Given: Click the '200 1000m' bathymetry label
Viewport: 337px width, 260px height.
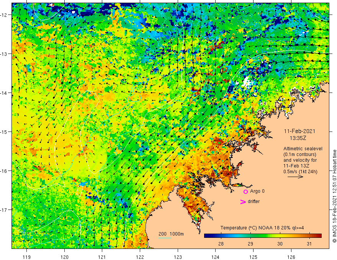Looking at the screenshot, I should click(171, 234).
